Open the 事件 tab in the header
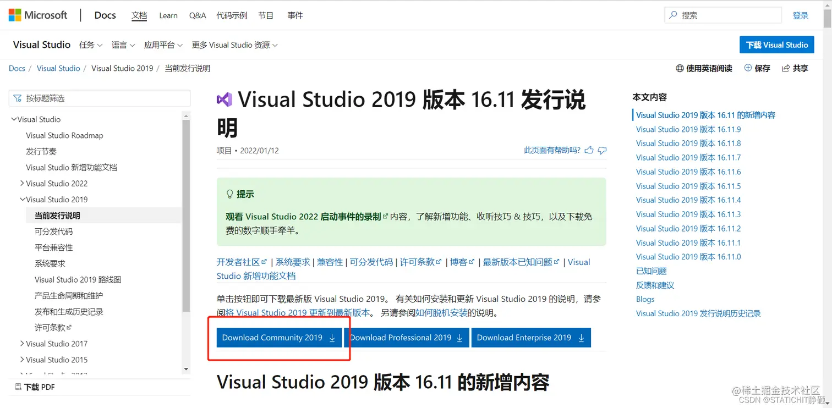This screenshot has width=832, height=408. 295,15
